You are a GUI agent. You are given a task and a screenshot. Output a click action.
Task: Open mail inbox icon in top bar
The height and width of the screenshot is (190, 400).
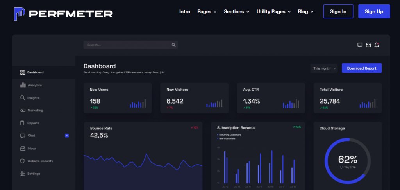click(x=368, y=45)
